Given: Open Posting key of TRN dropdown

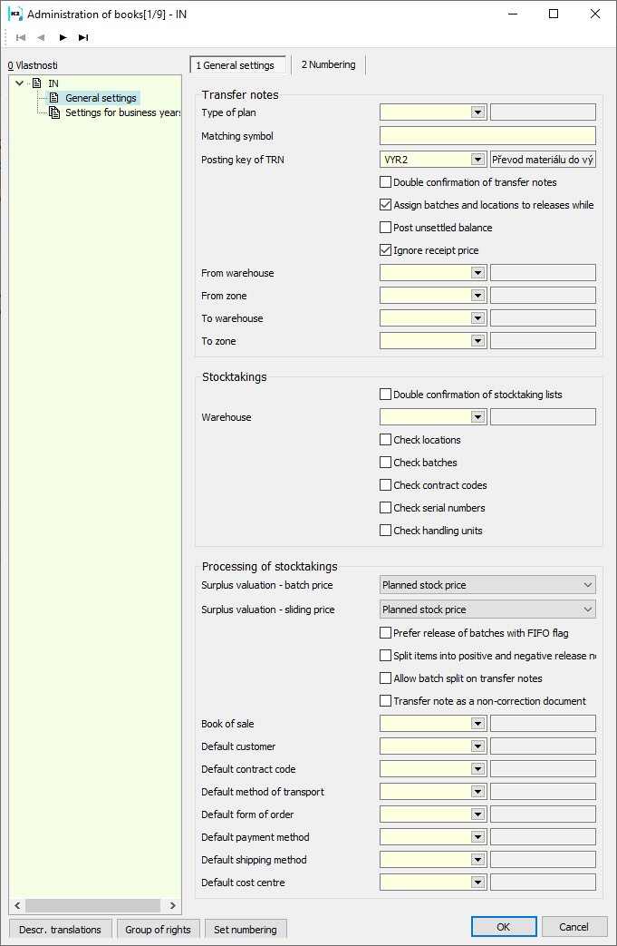Looking at the screenshot, I should [x=478, y=160].
